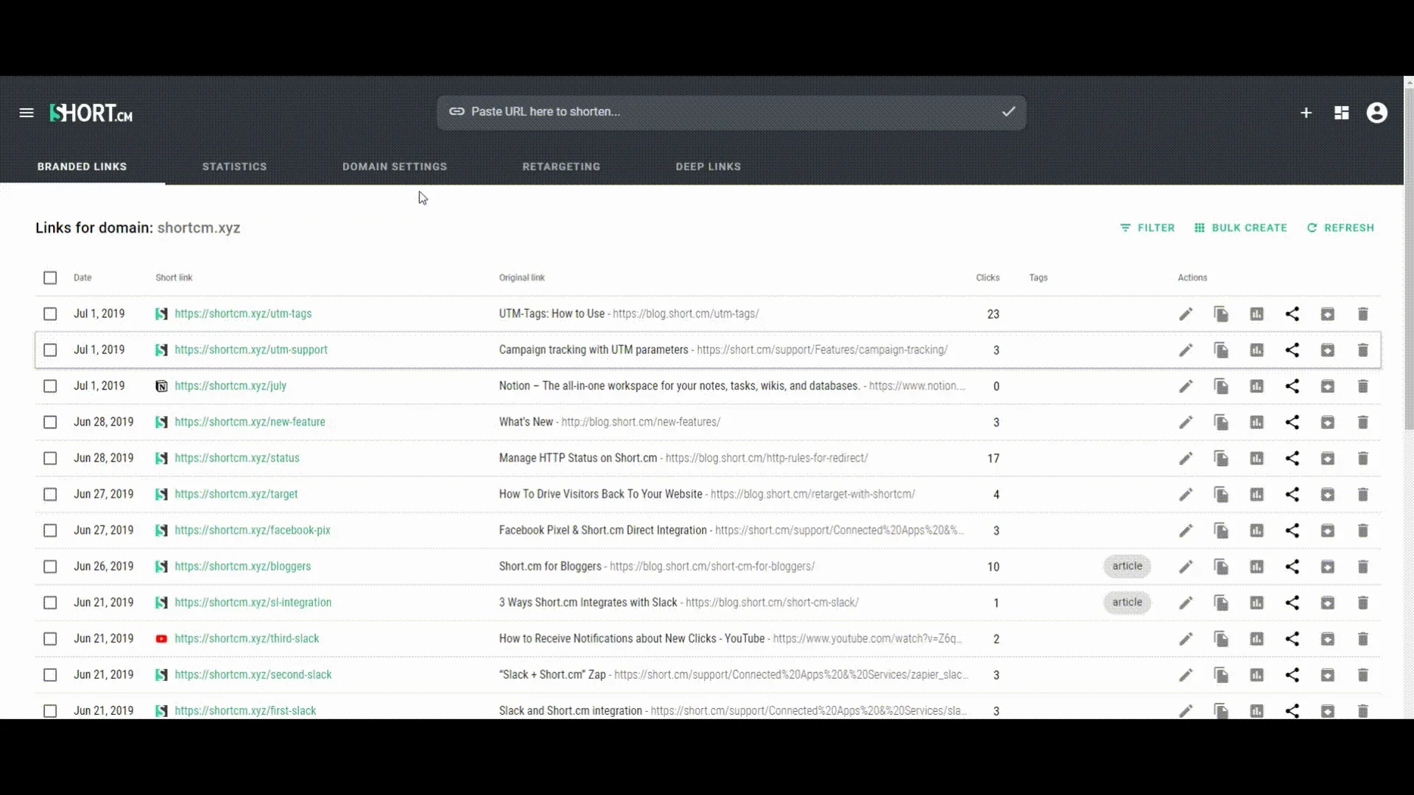Image resolution: width=1414 pixels, height=795 pixels.
Task: Open the shortcm.xyz/utm-tags short link
Action: click(x=243, y=314)
